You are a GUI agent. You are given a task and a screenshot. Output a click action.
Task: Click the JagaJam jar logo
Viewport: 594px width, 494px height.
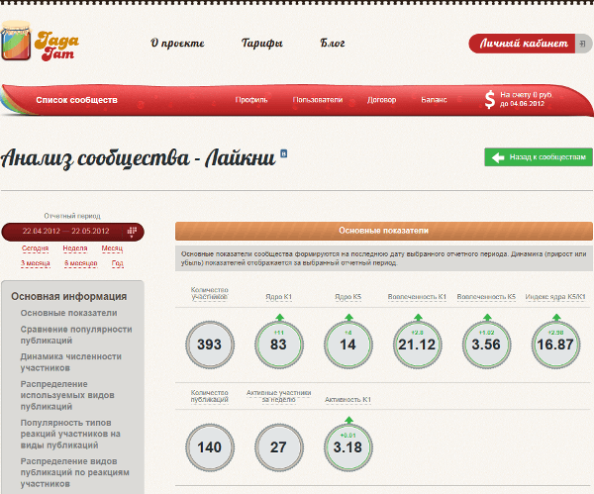coord(18,44)
